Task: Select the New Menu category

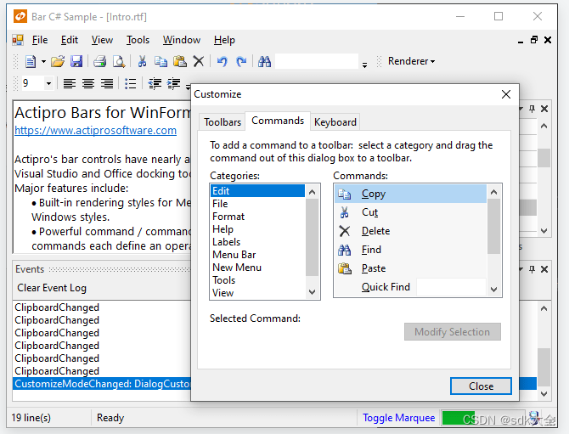Action: pyautogui.click(x=257, y=267)
